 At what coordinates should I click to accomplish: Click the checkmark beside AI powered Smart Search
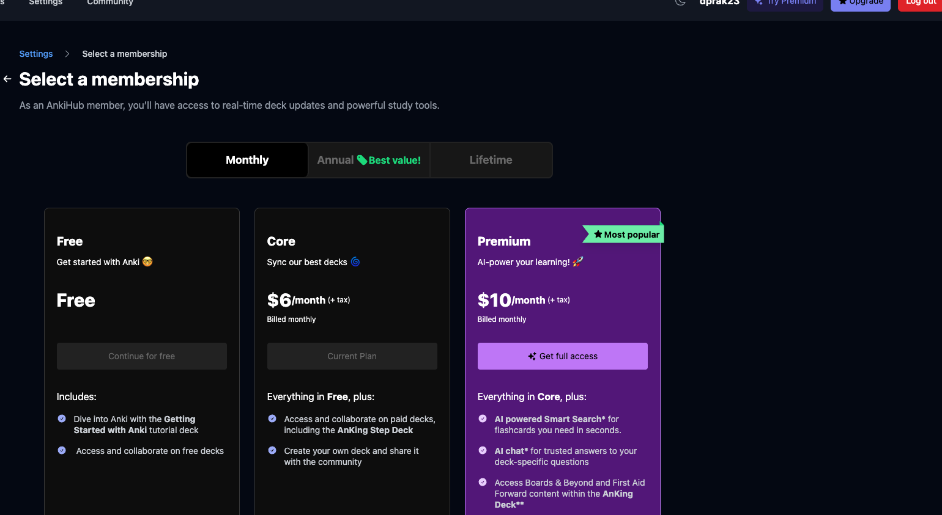coord(483,419)
